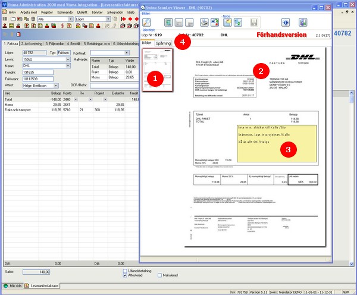357x295 pixels.
Task: Click the yellow list icon in second toolbar row
Action: pos(11,26)
